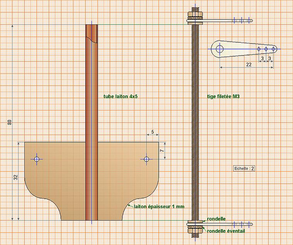Select the 'tige filetée M3' text label
The width and height of the screenshot is (293, 245).
pyautogui.click(x=223, y=96)
